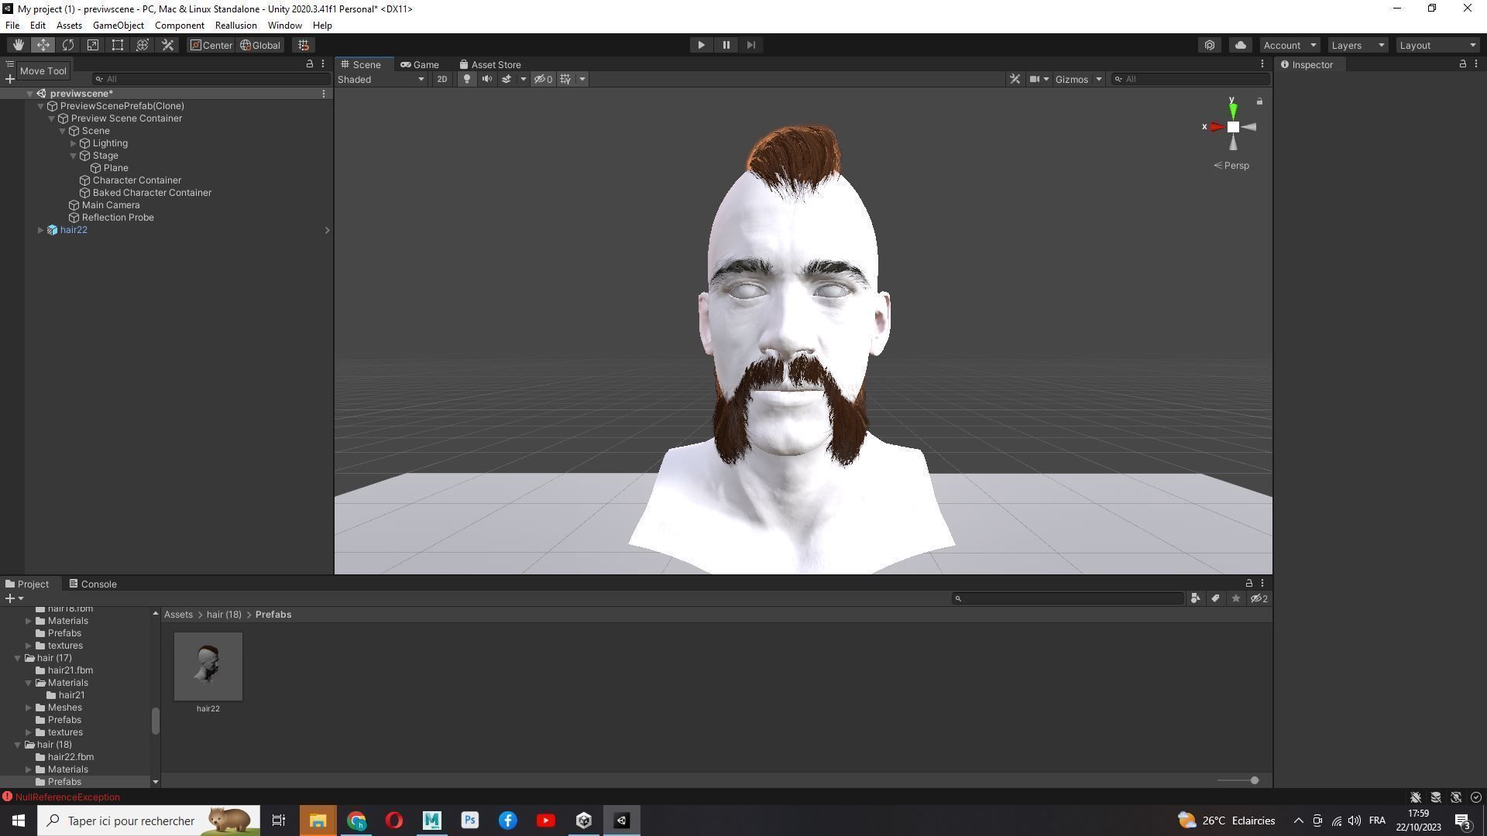Switch to the Game tab

pos(420,64)
